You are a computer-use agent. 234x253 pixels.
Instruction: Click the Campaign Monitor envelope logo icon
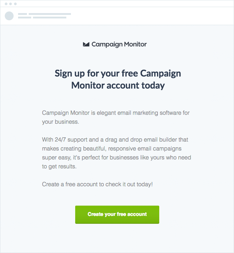pos(86,44)
